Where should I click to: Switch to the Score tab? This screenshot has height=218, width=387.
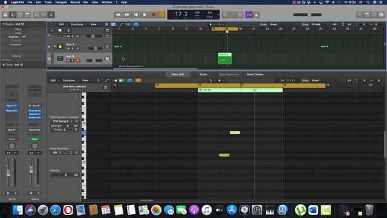[x=203, y=74]
